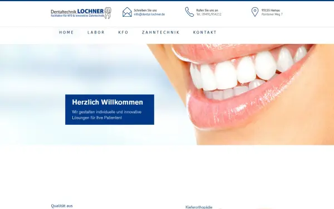Image resolution: width=334 pixels, height=209 pixels.
Task: Click the Dentaltechnik Lochner logo
Action: 81,13
